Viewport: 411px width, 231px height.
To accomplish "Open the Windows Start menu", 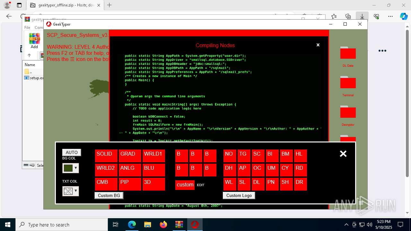I will [x=8, y=225].
